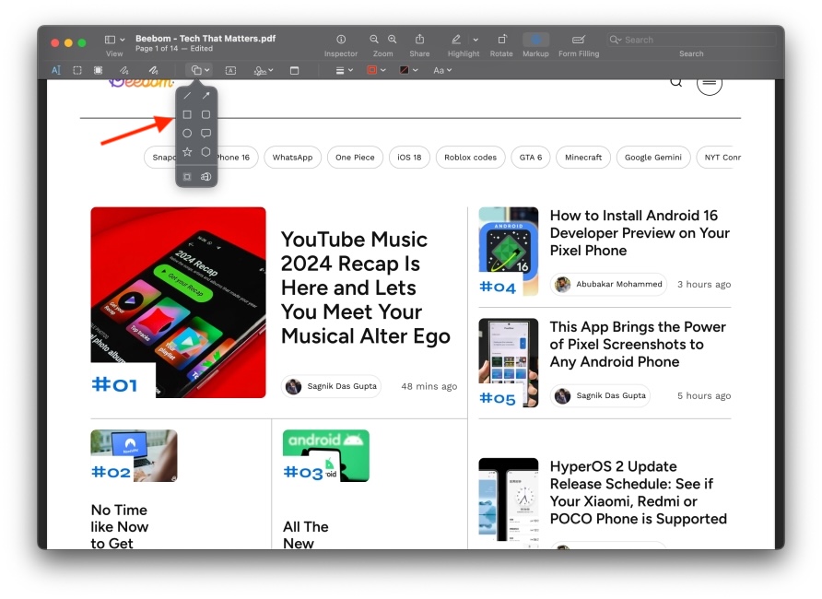Click the WhatsApp topic tag
Screen dimensions: 822x599
tap(292, 158)
